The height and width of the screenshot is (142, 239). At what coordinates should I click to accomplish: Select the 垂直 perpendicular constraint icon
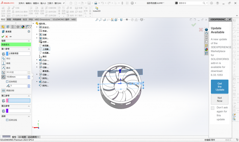pyautogui.click(x=4, y=63)
